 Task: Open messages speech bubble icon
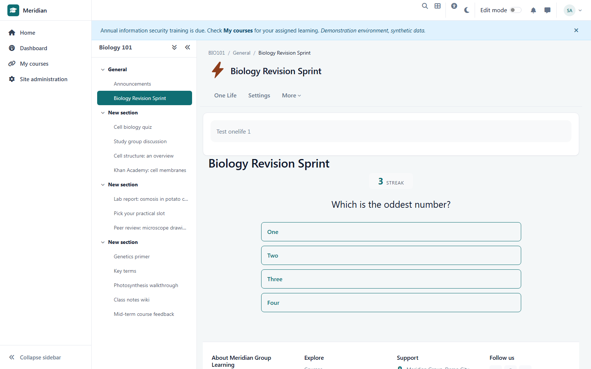[547, 10]
